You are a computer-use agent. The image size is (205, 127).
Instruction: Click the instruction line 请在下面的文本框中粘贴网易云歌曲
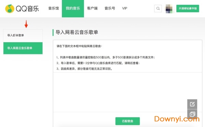[x=79, y=46]
